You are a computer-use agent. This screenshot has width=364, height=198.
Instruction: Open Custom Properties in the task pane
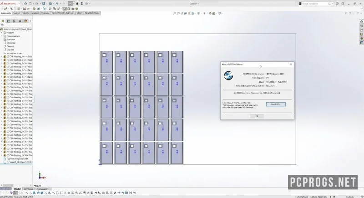pos(361,43)
